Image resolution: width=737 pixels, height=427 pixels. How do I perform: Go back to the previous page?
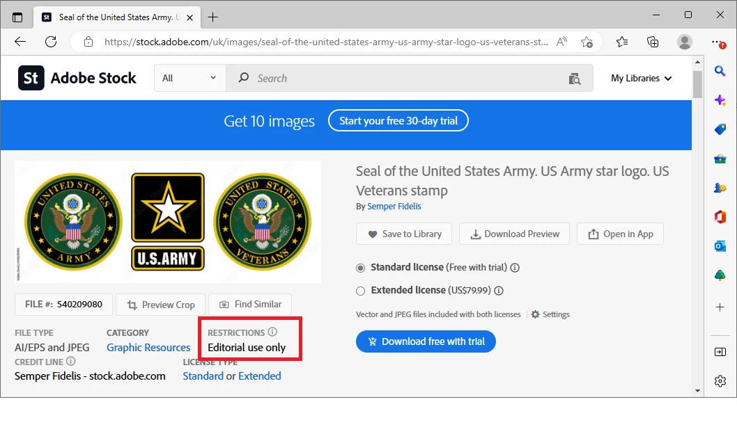pos(20,42)
